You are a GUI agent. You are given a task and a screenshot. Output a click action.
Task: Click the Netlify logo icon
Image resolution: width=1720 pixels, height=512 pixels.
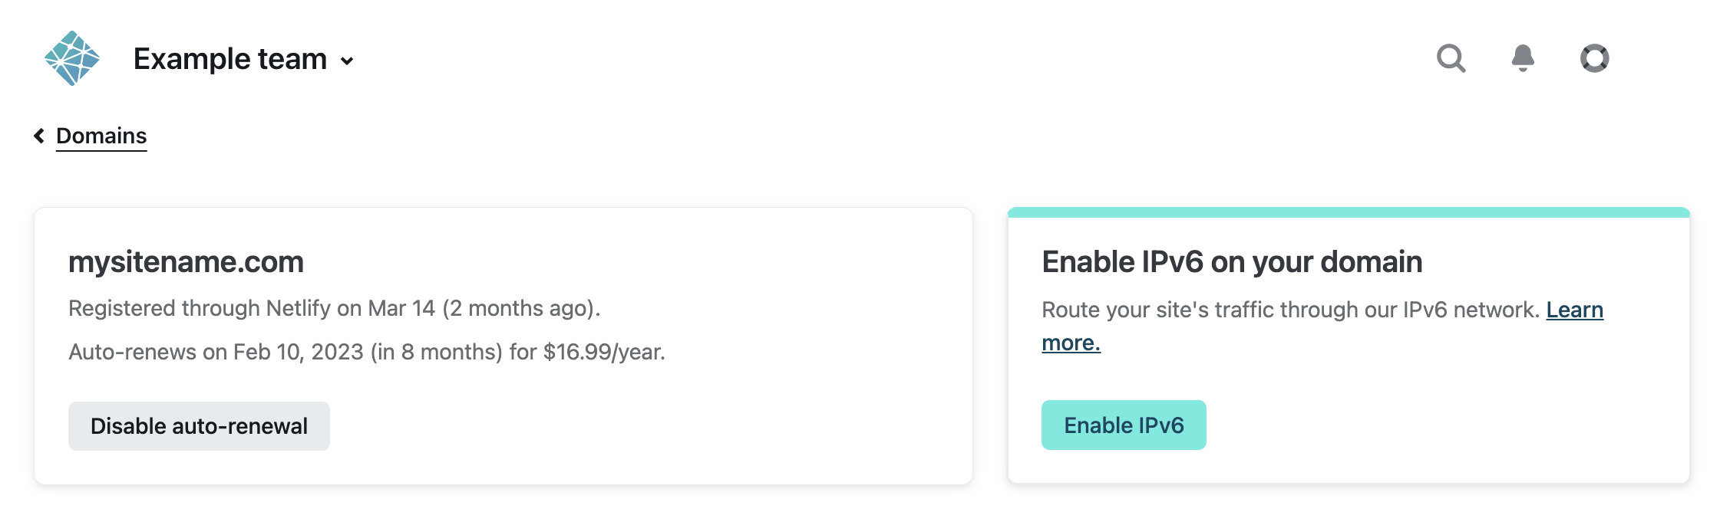pos(72,58)
